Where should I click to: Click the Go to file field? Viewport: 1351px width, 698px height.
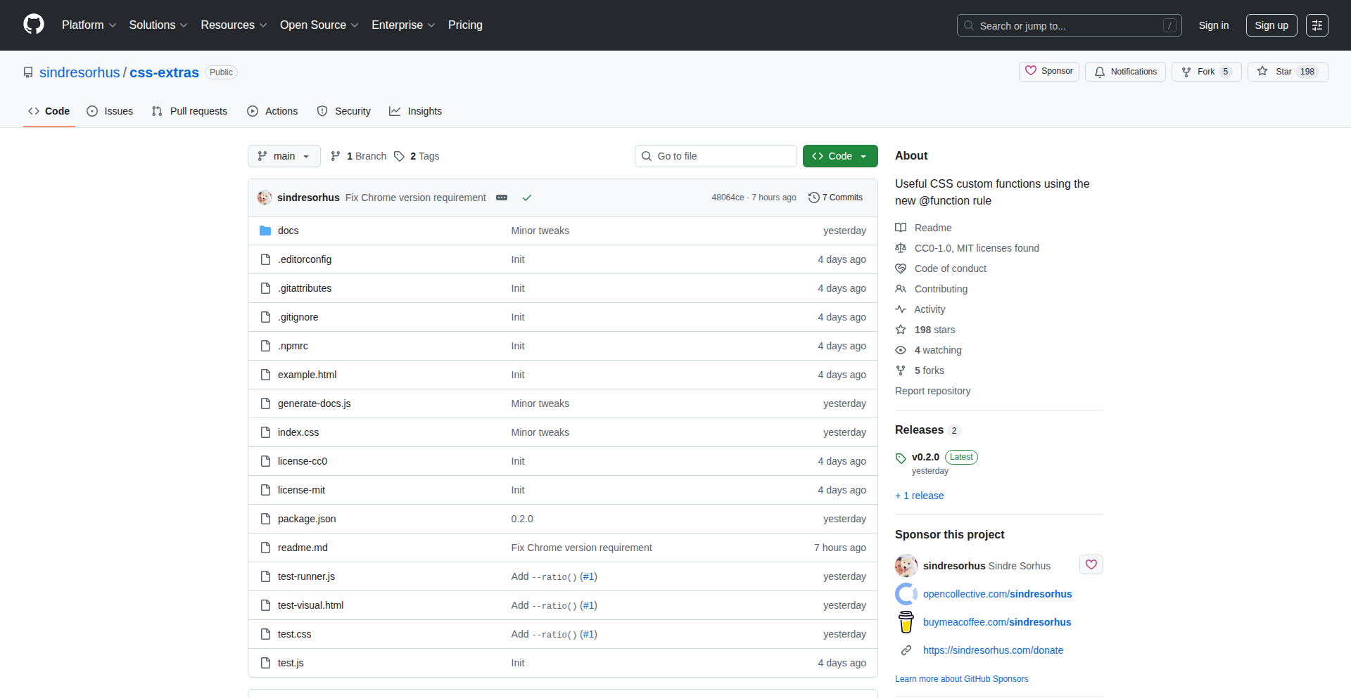click(716, 156)
